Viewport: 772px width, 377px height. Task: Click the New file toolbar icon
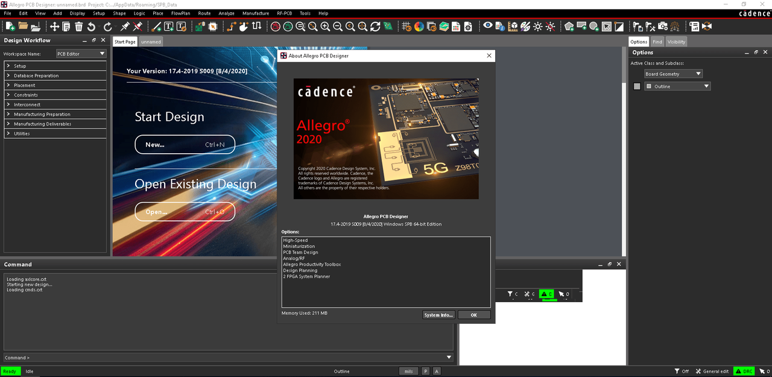point(10,27)
